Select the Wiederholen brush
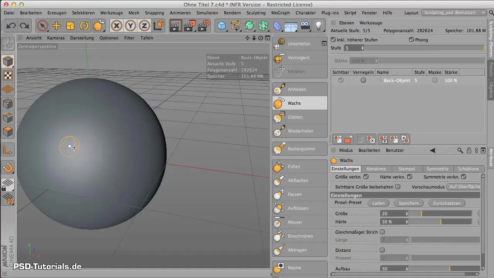The height and width of the screenshot is (278, 494). coord(299,131)
